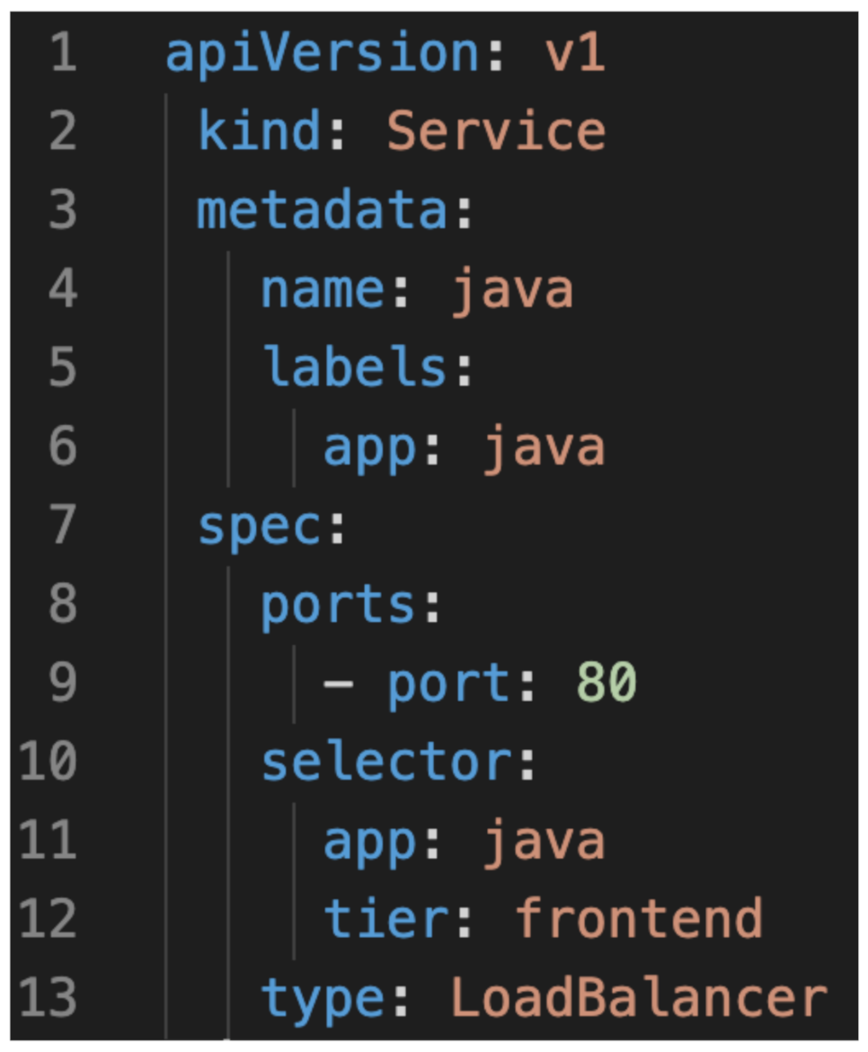Click the selector key
Viewport: 868px width, 1052px height.
(386, 763)
